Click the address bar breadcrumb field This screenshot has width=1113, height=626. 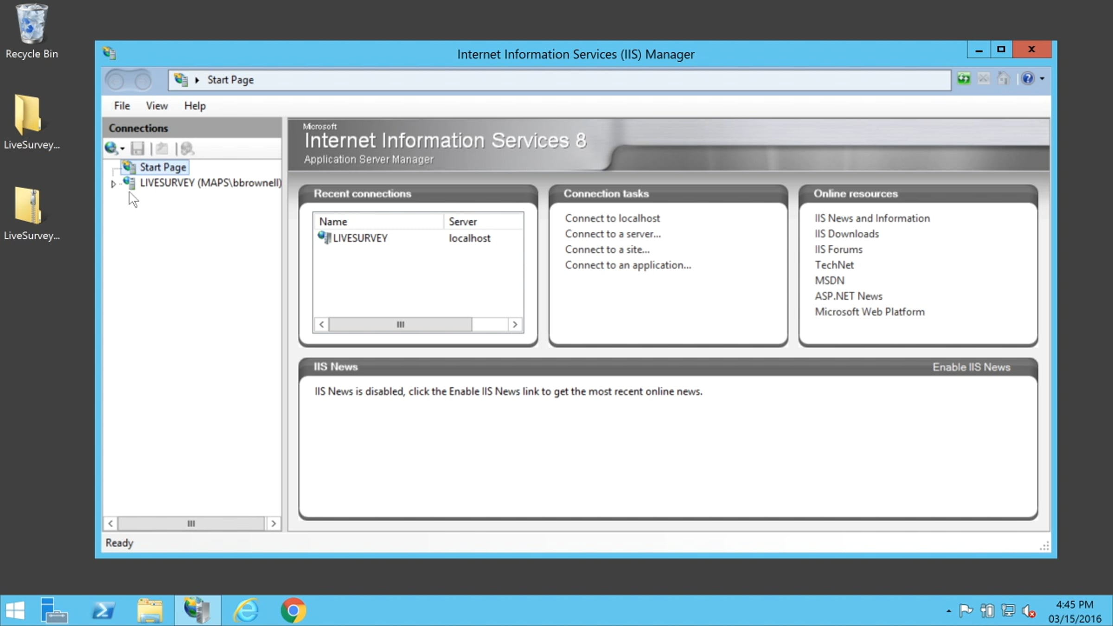(560, 80)
